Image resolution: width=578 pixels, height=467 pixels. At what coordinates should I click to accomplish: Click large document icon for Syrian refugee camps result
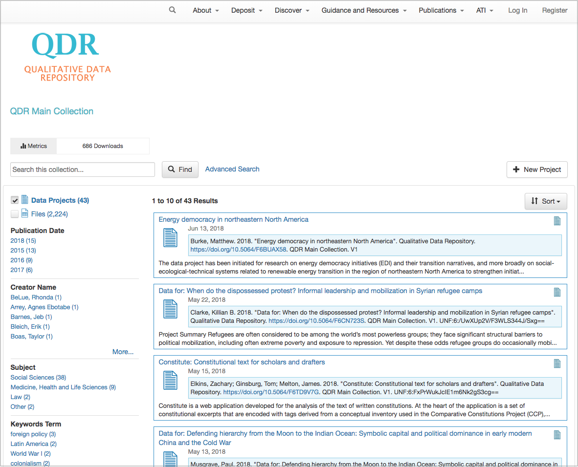[x=170, y=309]
